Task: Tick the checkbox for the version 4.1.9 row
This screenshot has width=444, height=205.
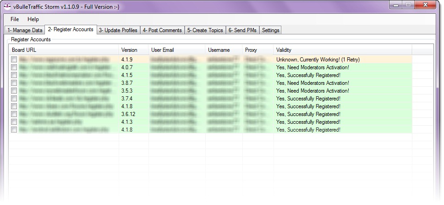Action: (x=14, y=60)
